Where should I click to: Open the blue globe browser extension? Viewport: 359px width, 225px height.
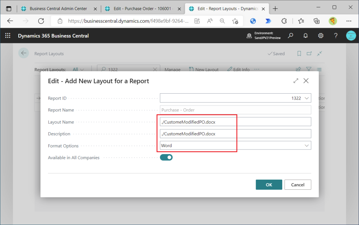[x=253, y=21]
